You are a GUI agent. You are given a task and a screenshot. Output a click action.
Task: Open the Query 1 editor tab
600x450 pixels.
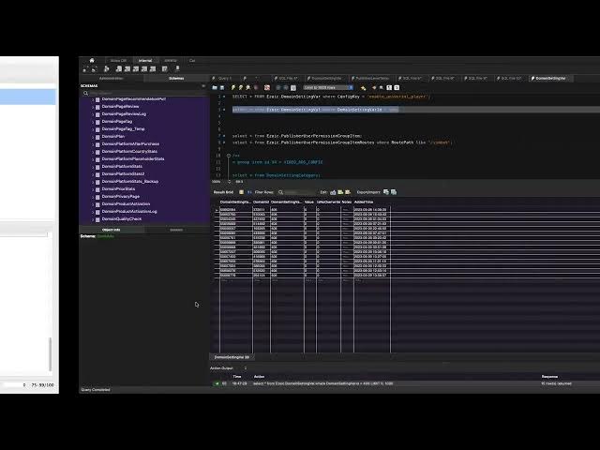click(x=225, y=79)
